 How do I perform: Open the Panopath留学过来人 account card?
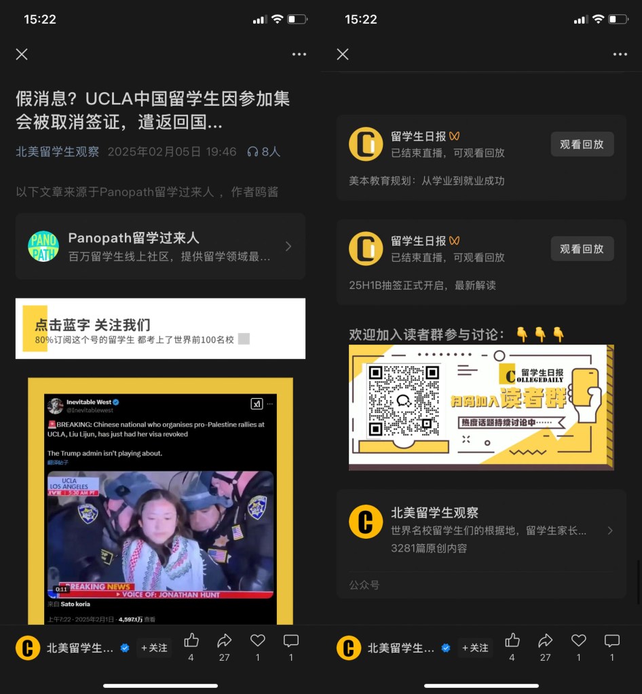point(160,246)
